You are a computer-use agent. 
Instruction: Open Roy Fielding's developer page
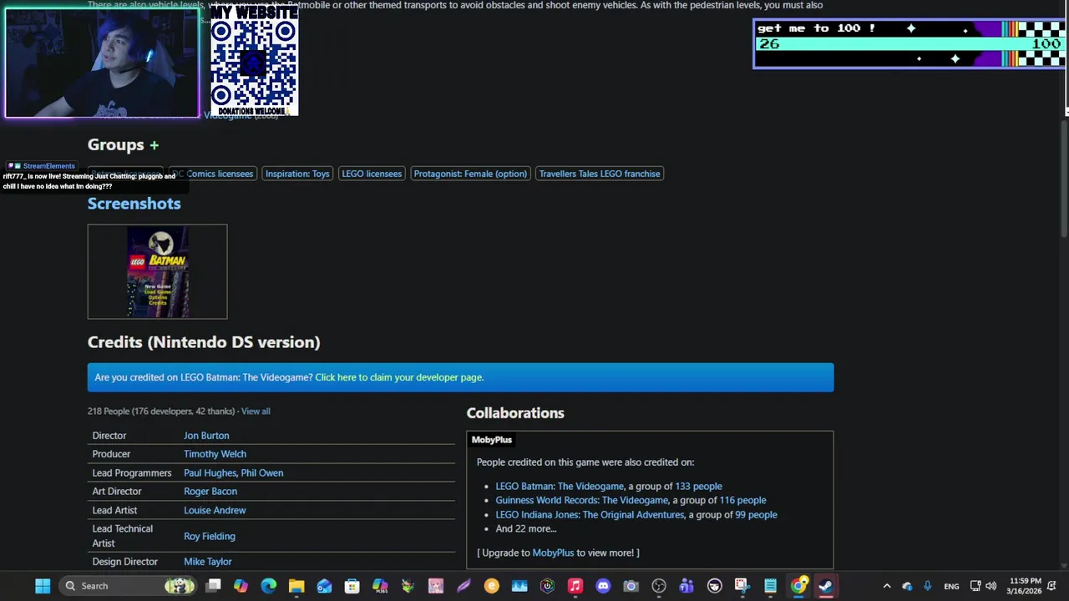210,536
